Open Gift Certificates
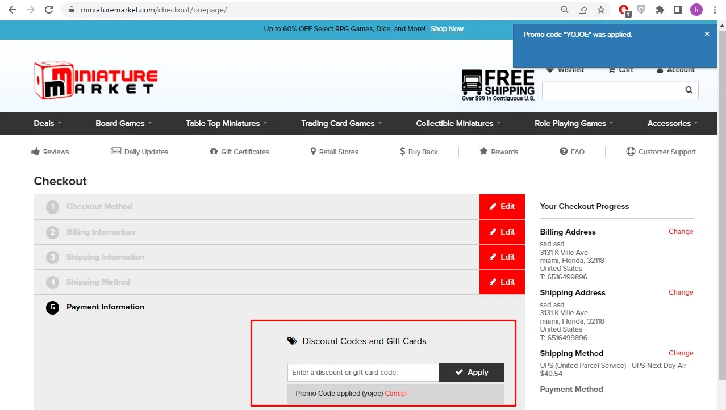This screenshot has height=410, width=726. click(239, 152)
